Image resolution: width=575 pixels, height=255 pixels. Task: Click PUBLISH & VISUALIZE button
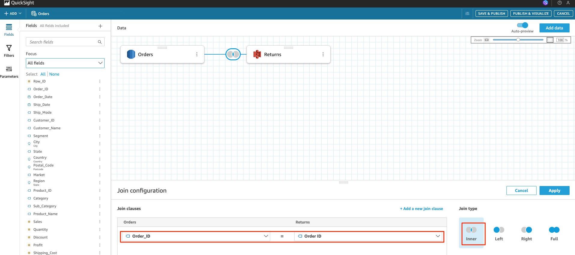coord(531,13)
